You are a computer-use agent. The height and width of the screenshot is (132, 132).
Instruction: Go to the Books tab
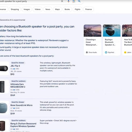[67, 9]
